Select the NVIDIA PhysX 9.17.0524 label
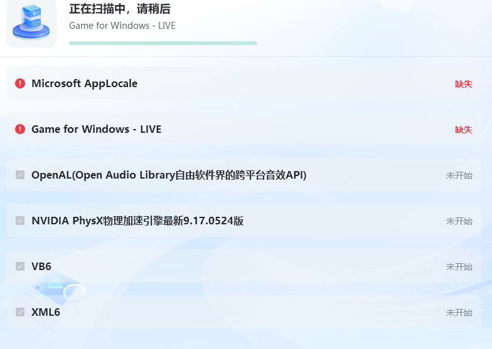The width and height of the screenshot is (492, 349). click(137, 221)
